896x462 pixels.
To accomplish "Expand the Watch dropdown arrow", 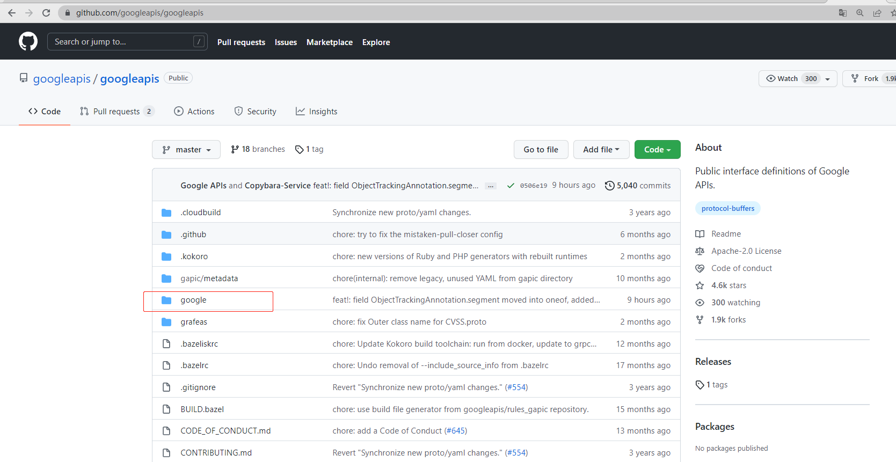I will [x=827, y=79].
